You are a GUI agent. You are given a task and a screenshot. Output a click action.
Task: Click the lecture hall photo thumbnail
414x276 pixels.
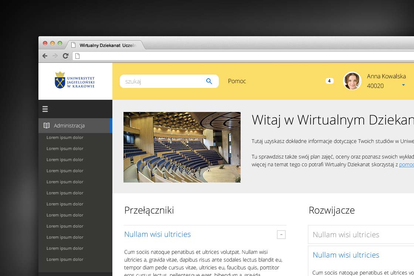[182, 147]
